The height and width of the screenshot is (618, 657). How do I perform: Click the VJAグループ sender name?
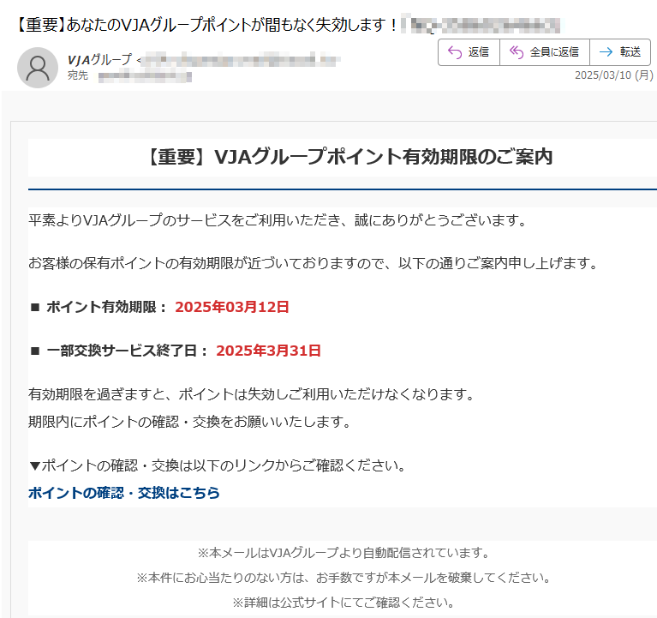(x=99, y=60)
